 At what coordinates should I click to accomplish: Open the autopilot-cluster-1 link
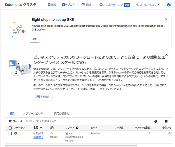[38, 135]
